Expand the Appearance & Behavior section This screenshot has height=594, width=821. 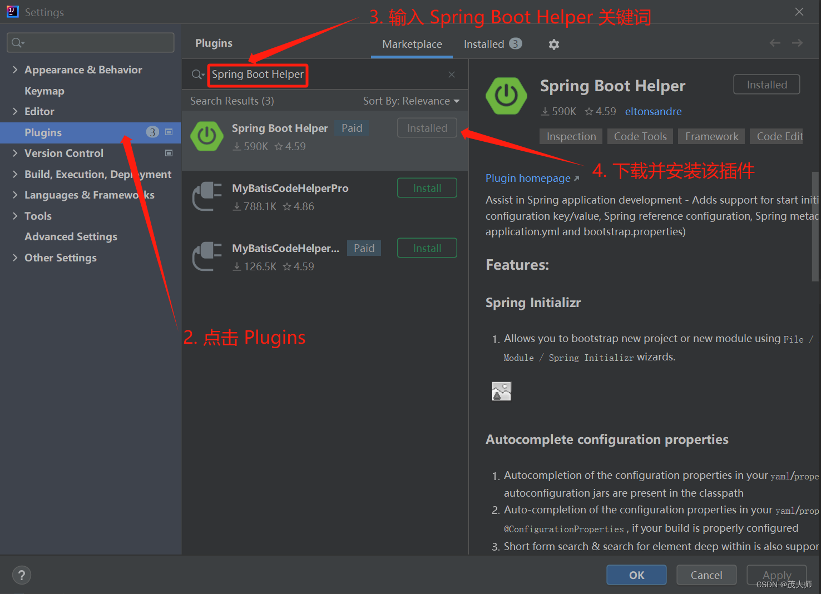click(x=15, y=70)
